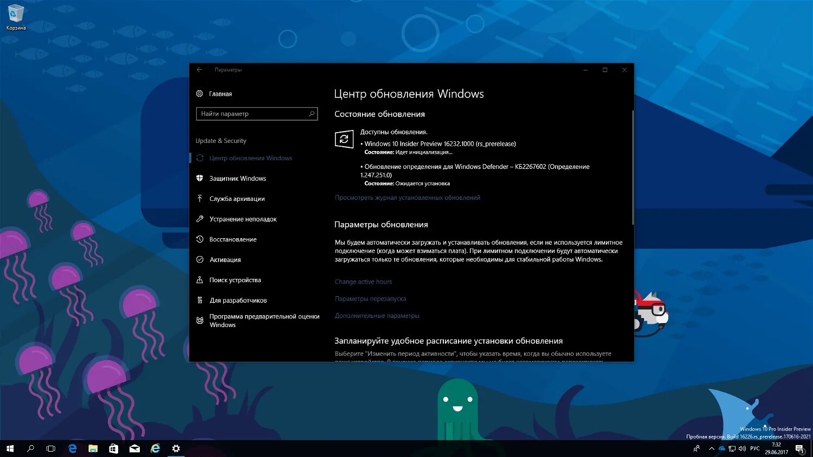This screenshot has width=813, height=457.
Task: Click the Settings window vertical scrollbar
Action: point(633,168)
